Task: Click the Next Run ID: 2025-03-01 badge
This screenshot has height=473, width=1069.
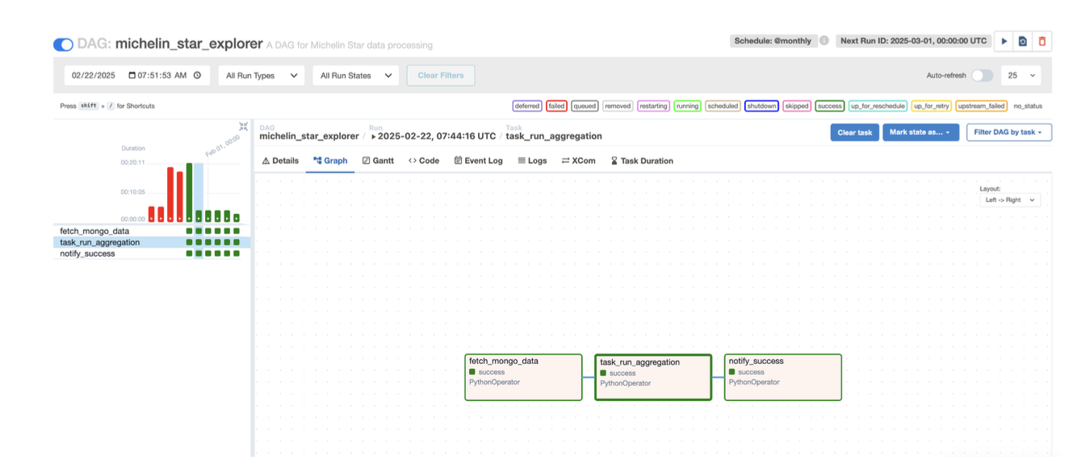Action: 913,40
